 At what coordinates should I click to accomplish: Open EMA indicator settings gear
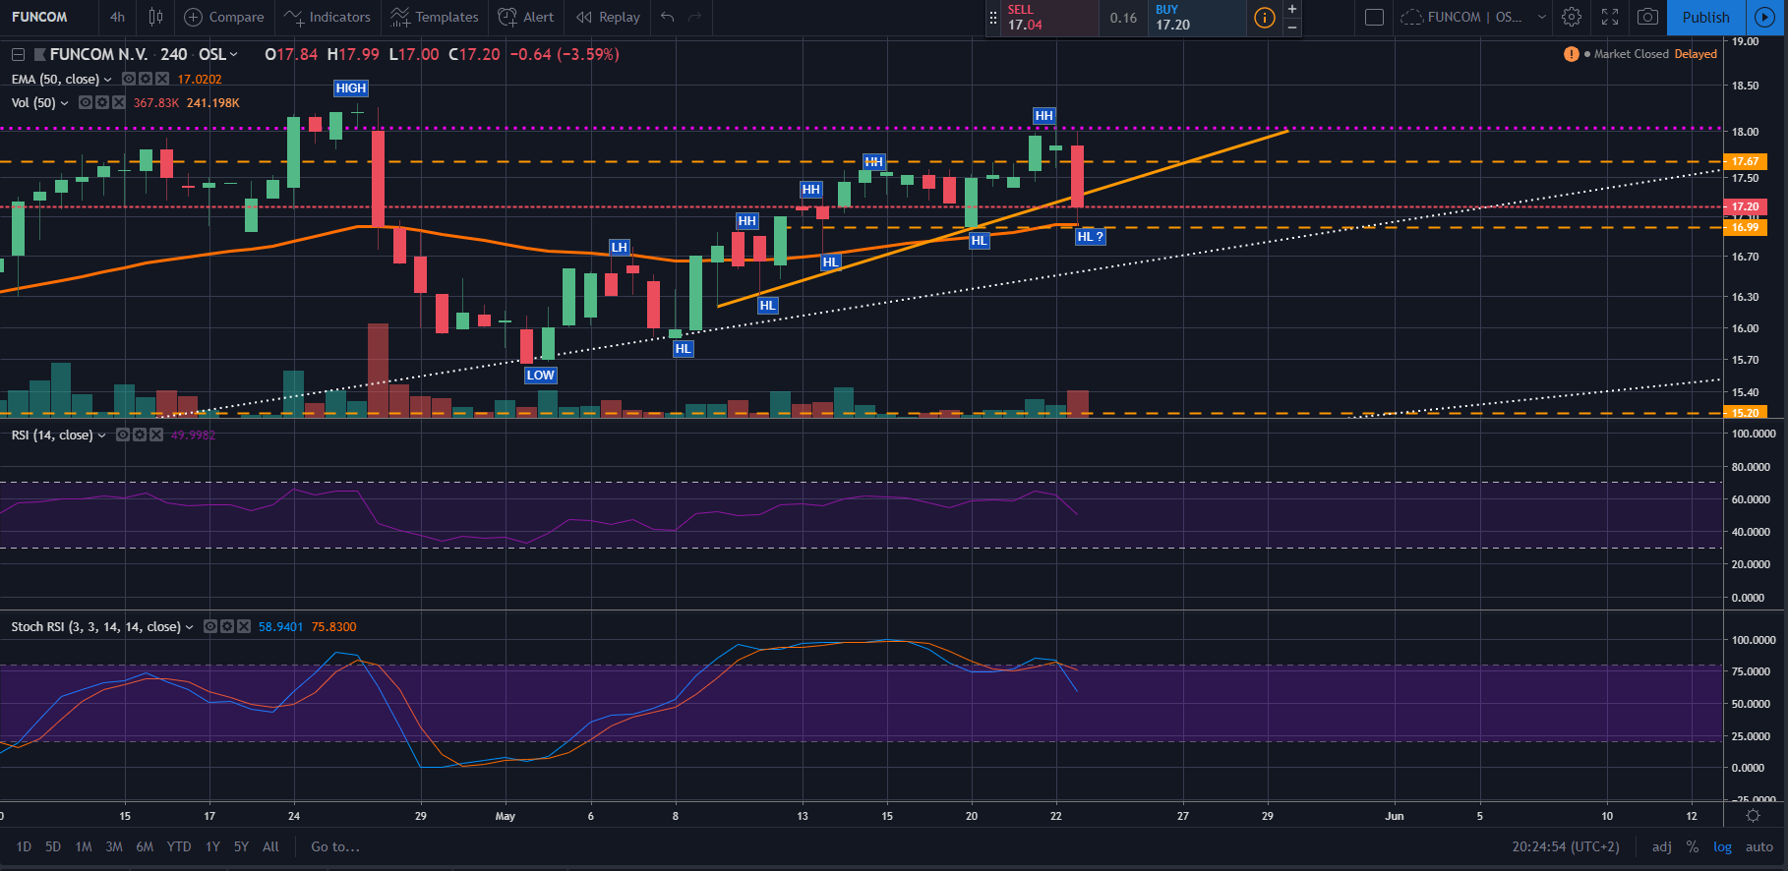tap(145, 79)
